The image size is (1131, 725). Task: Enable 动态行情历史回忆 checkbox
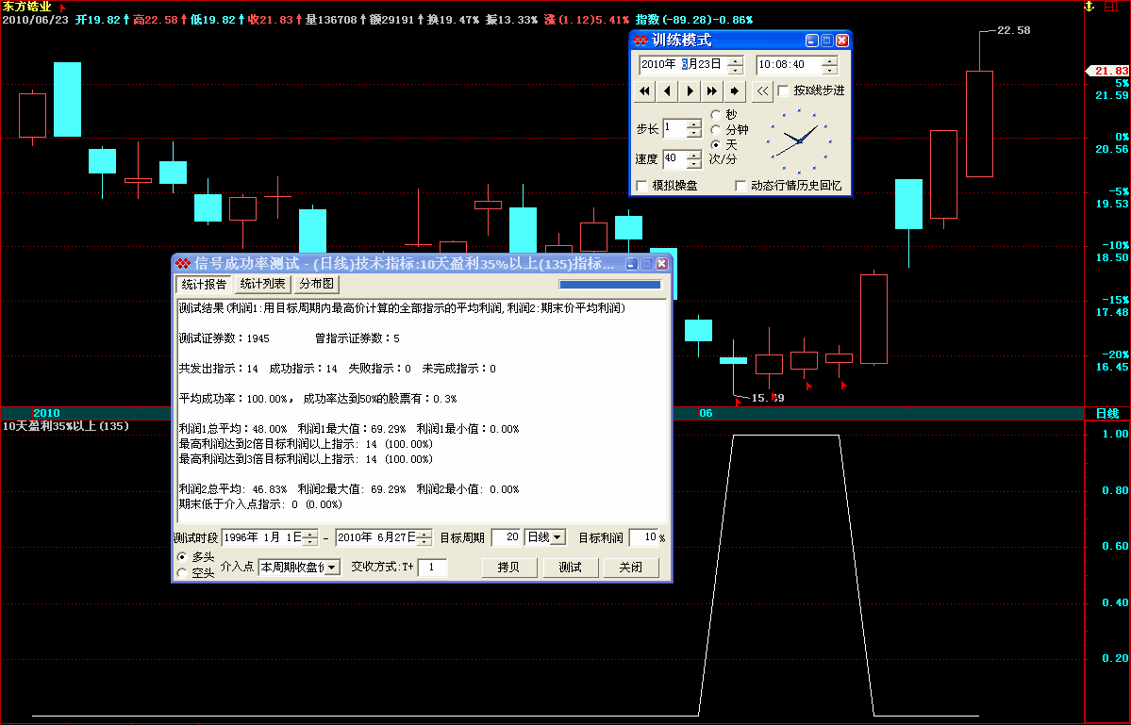tap(740, 186)
